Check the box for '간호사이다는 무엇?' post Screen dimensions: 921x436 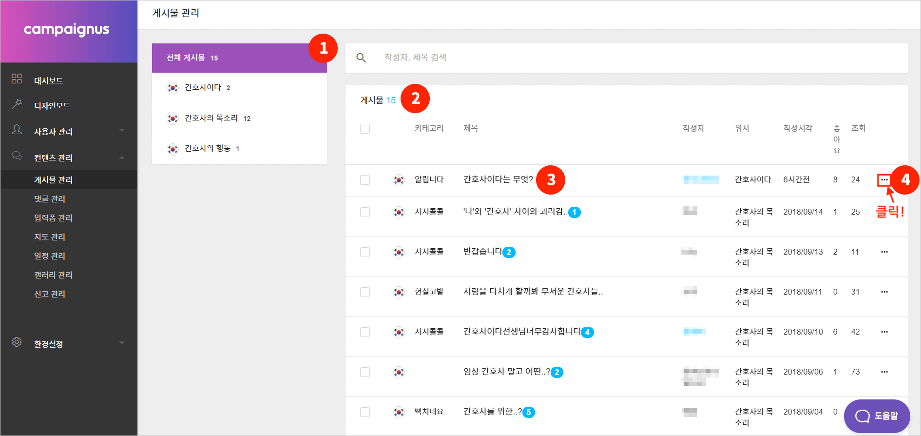tap(365, 180)
